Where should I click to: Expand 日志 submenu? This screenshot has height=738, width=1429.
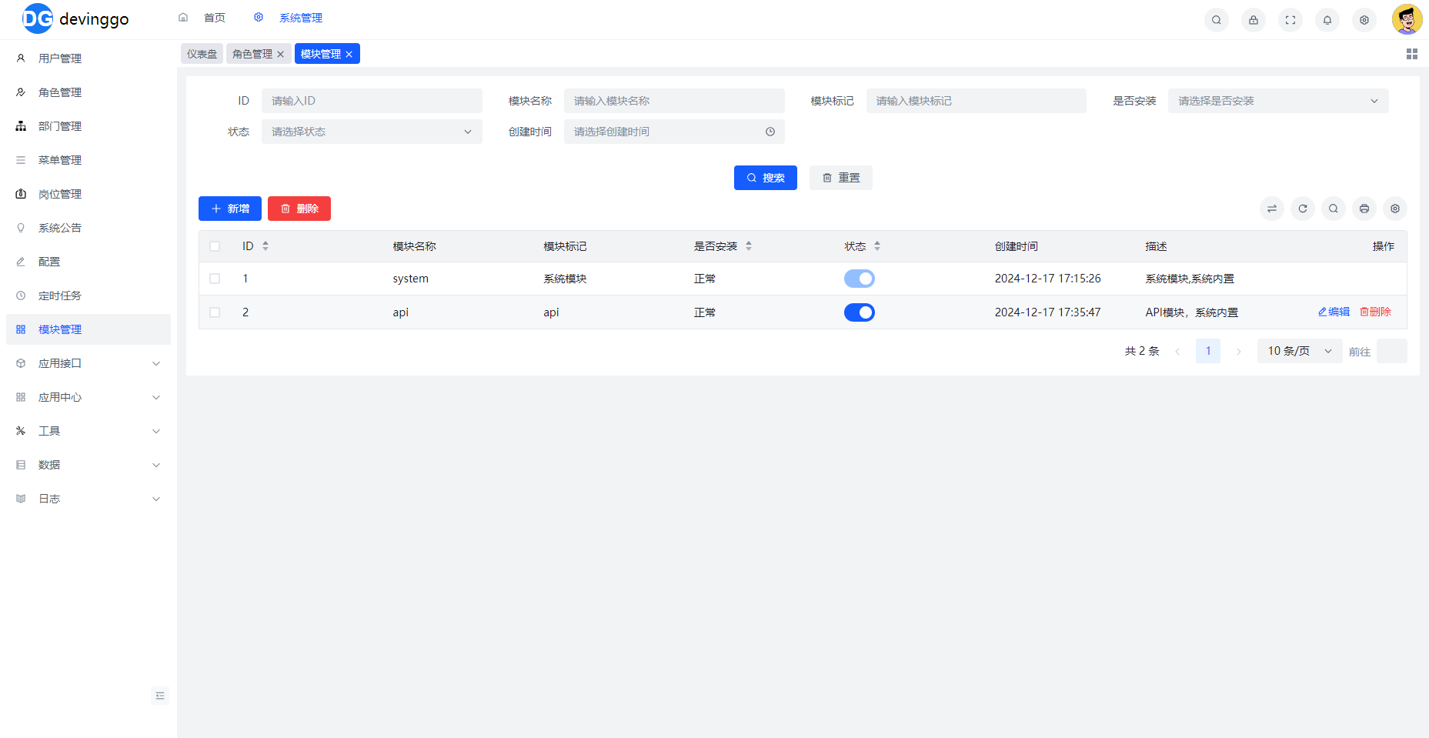click(x=88, y=499)
